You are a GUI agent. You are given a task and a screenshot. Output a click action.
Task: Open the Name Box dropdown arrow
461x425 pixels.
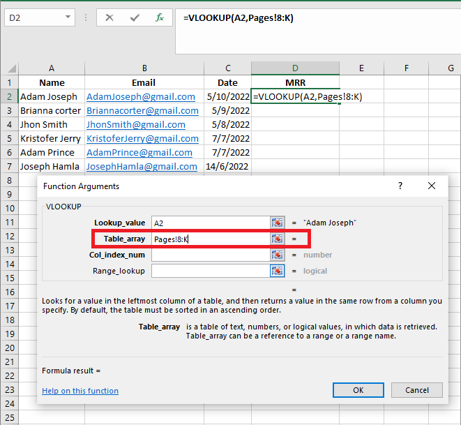tap(68, 17)
